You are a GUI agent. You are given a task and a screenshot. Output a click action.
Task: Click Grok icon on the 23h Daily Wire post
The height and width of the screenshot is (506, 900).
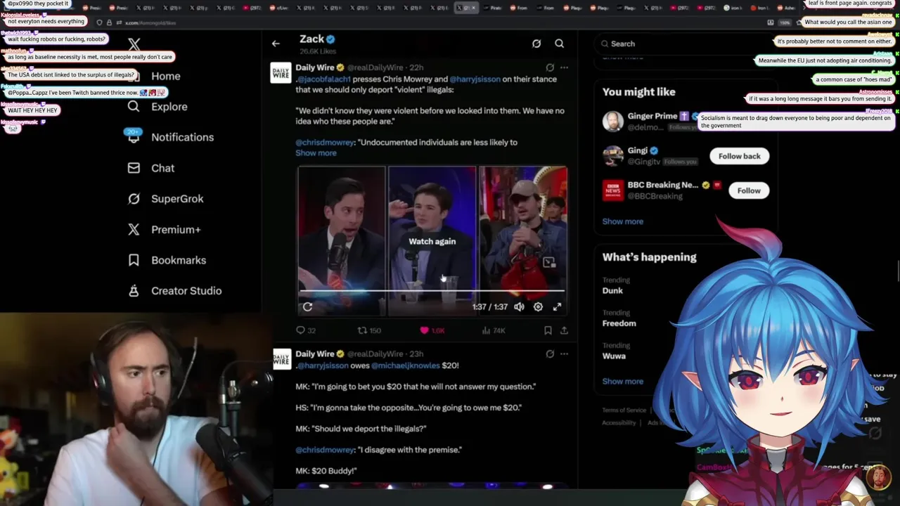point(550,354)
